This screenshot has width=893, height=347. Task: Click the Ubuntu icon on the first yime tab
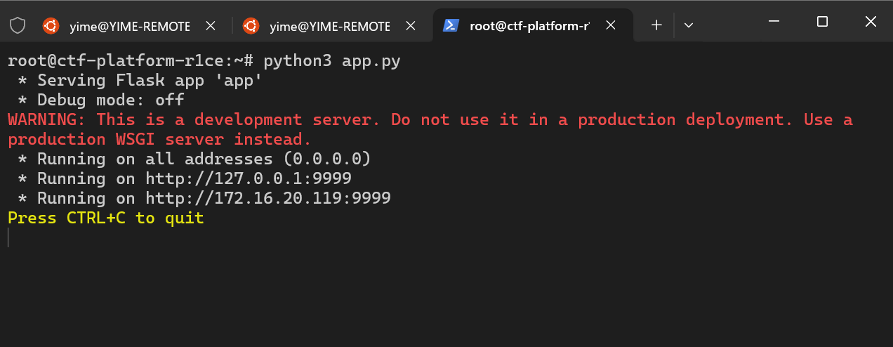(x=50, y=26)
